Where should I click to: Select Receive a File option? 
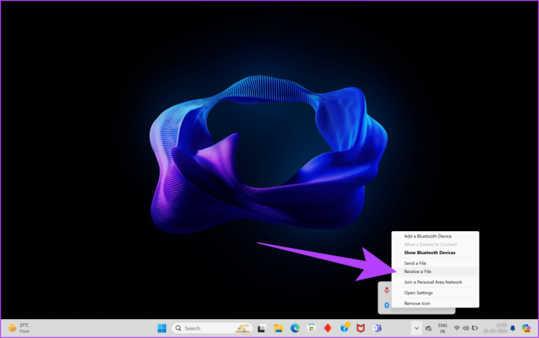pyautogui.click(x=417, y=272)
